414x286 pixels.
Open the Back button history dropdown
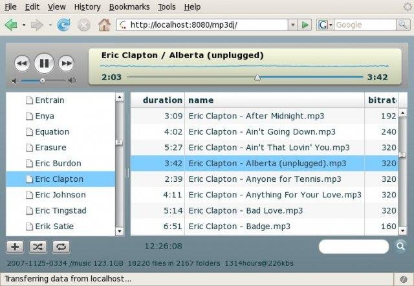24,25
